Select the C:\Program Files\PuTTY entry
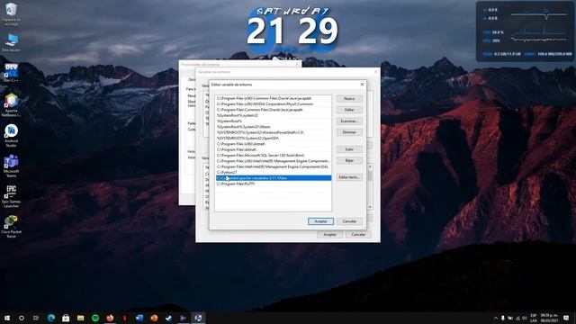 (x=274, y=184)
